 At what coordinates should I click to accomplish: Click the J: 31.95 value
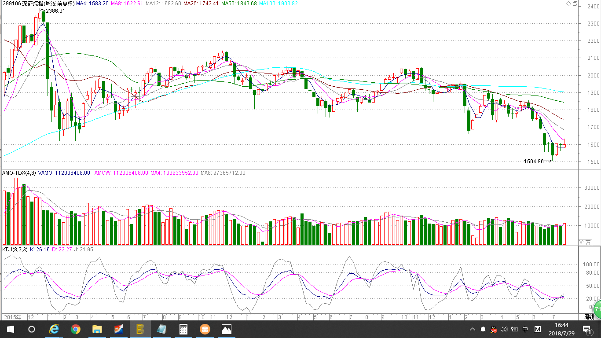click(83, 249)
